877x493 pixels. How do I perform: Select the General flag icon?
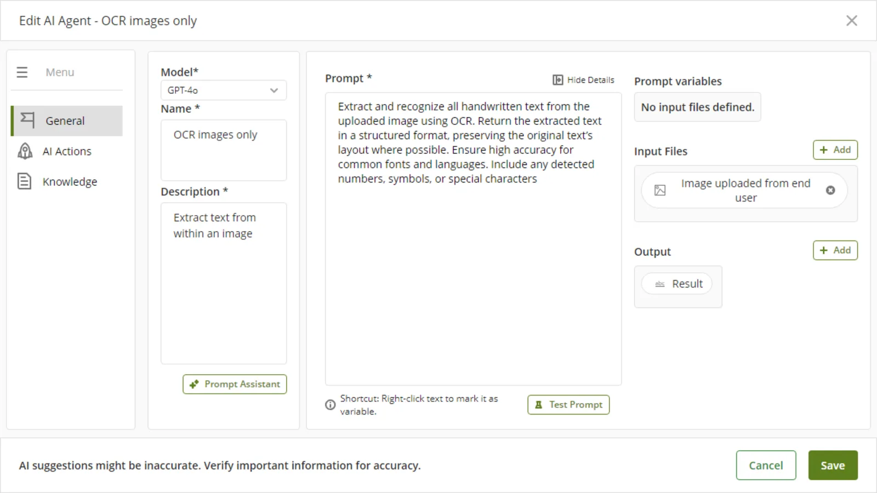[x=27, y=120]
